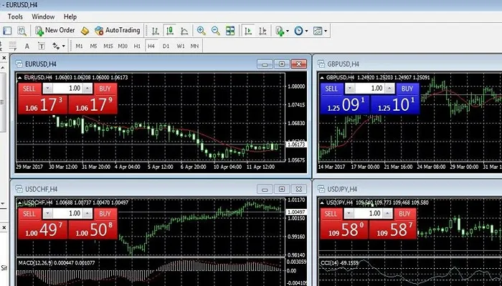Image resolution: width=502 pixels, height=286 pixels.
Task: Toggle the chart shift icon
Action: pyautogui.click(x=262, y=31)
